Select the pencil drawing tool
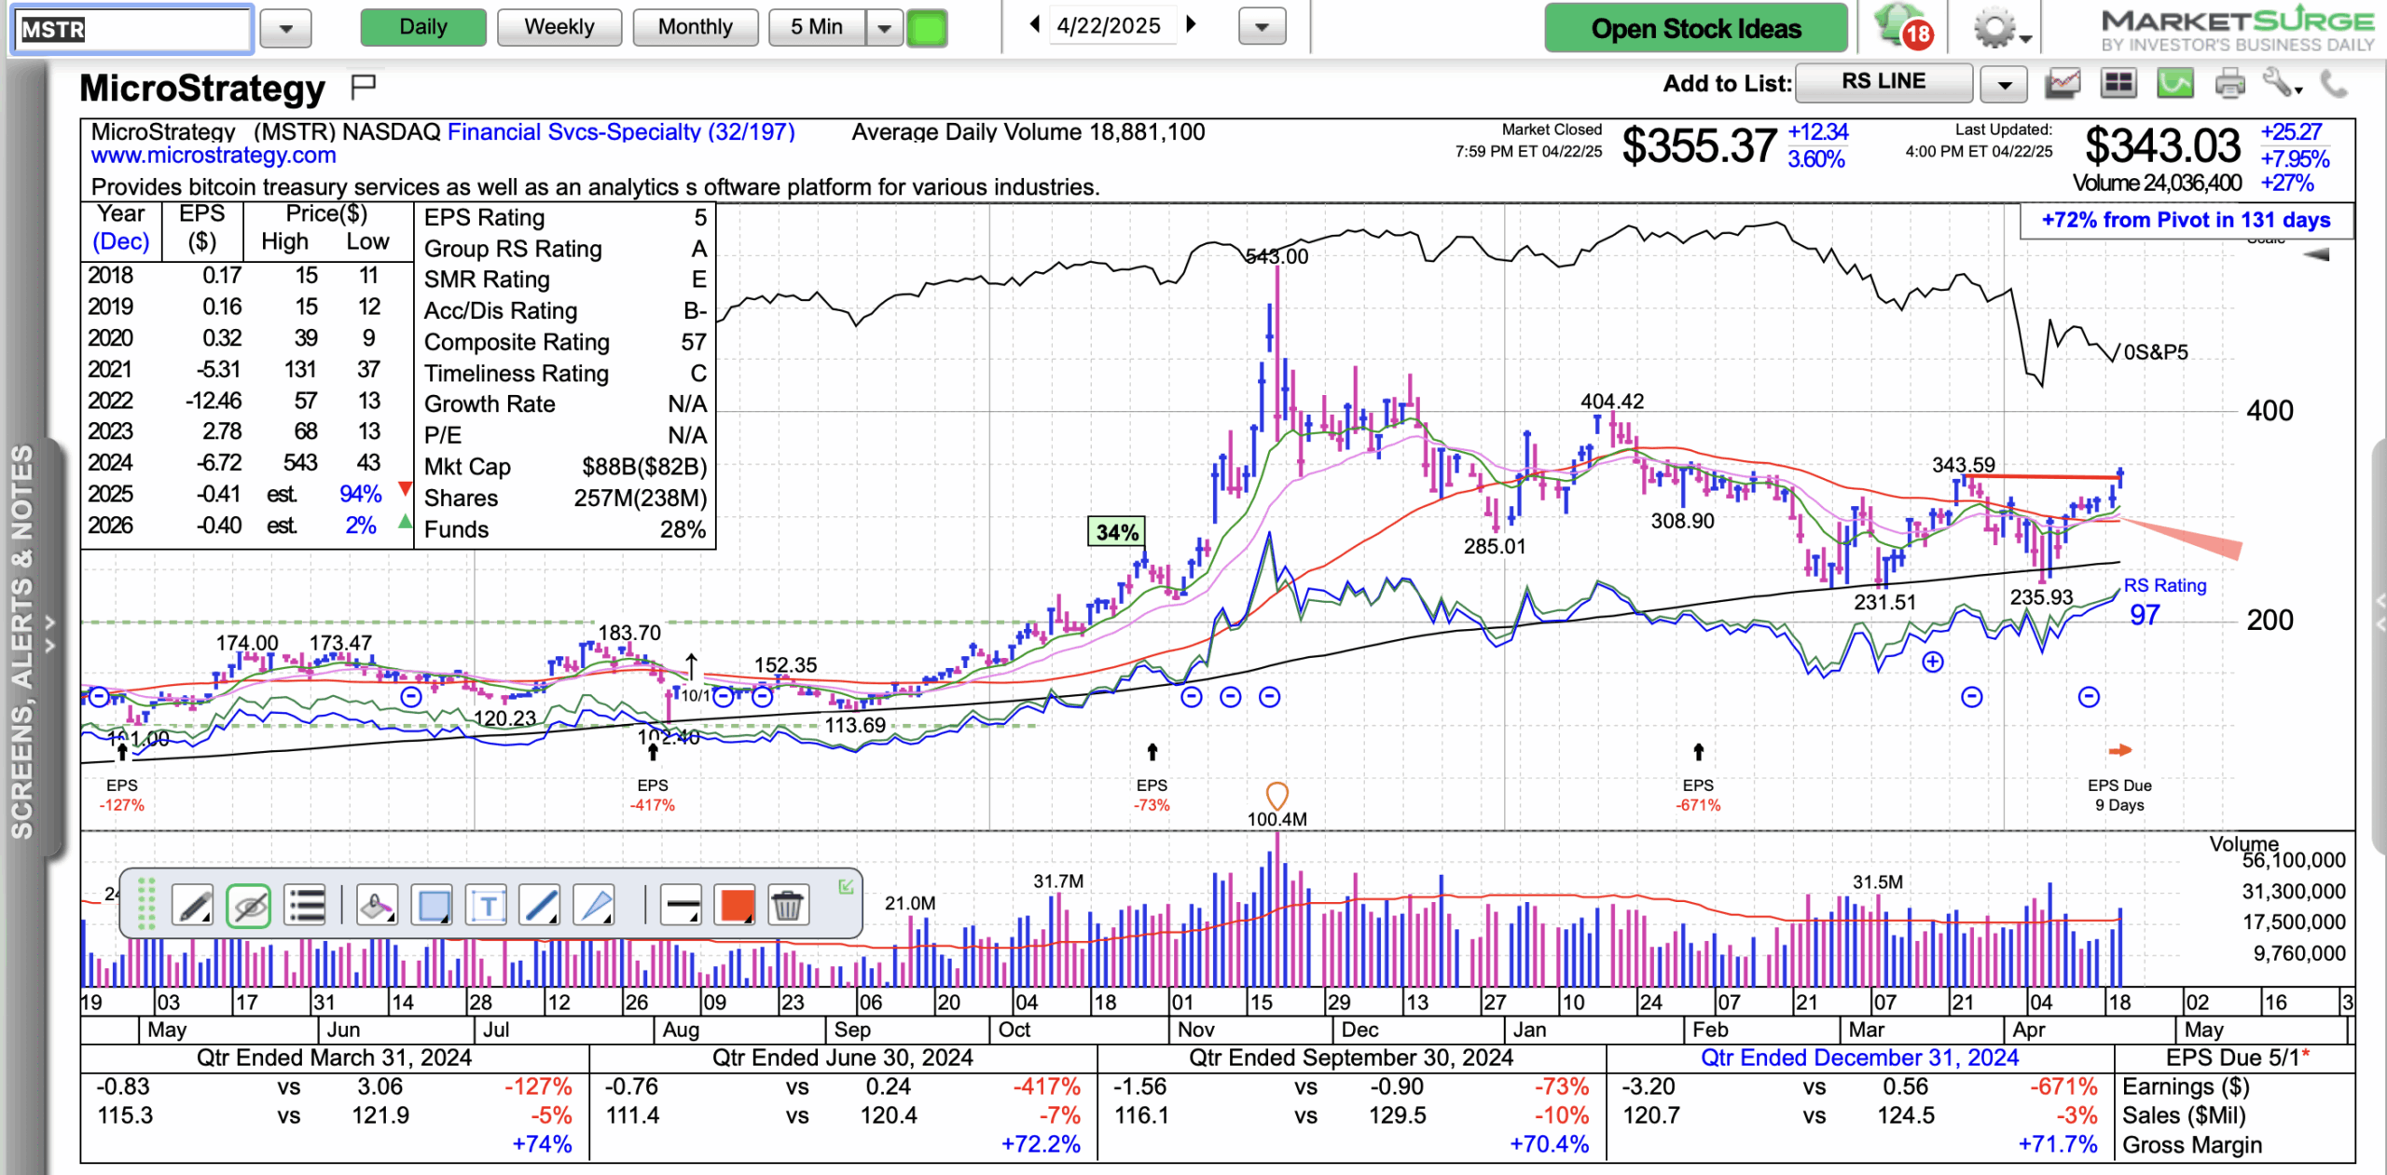This screenshot has width=2387, height=1175. pyautogui.click(x=194, y=905)
